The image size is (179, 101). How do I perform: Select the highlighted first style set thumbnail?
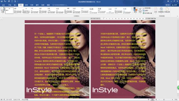[x=9, y=11]
